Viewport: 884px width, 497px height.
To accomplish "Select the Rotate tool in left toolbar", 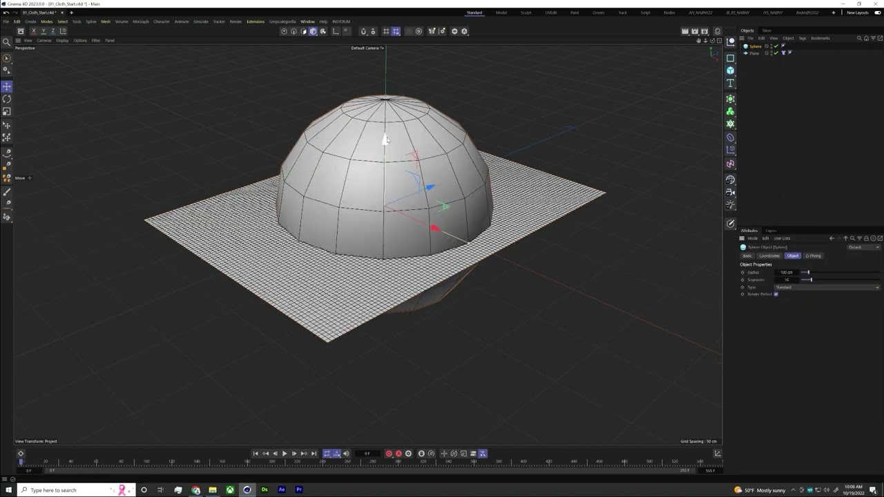I will click(x=7, y=99).
